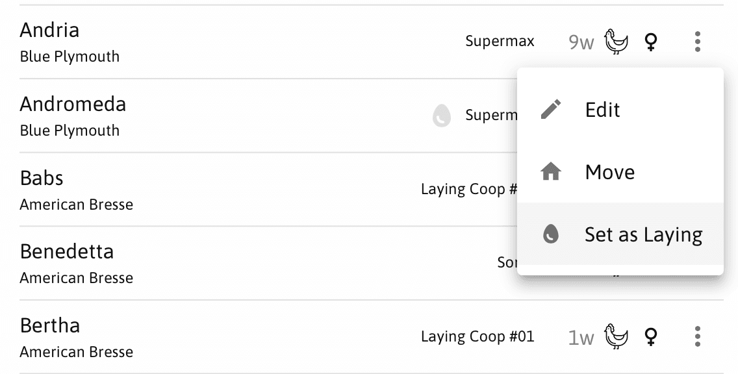Image resolution: width=738 pixels, height=374 pixels.
Task: Open the Andria chicken entry
Action: click(372, 42)
